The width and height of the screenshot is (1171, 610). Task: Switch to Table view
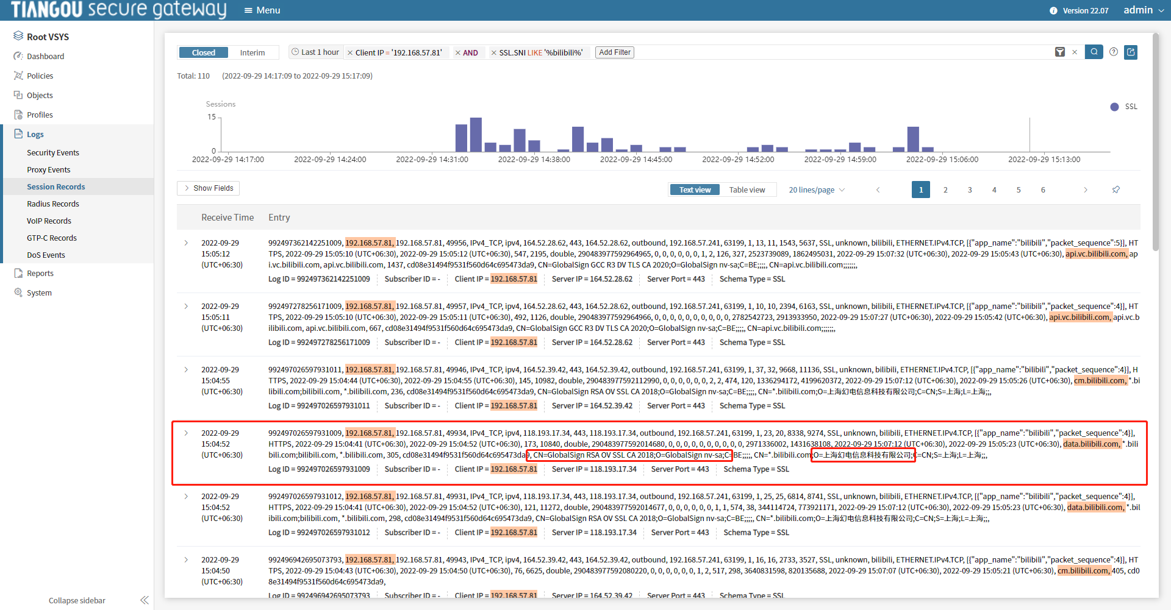[x=747, y=190]
